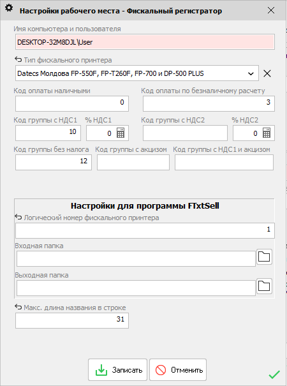Browse for Выходная папка folder
This screenshot has width=287, height=386.
264,286
